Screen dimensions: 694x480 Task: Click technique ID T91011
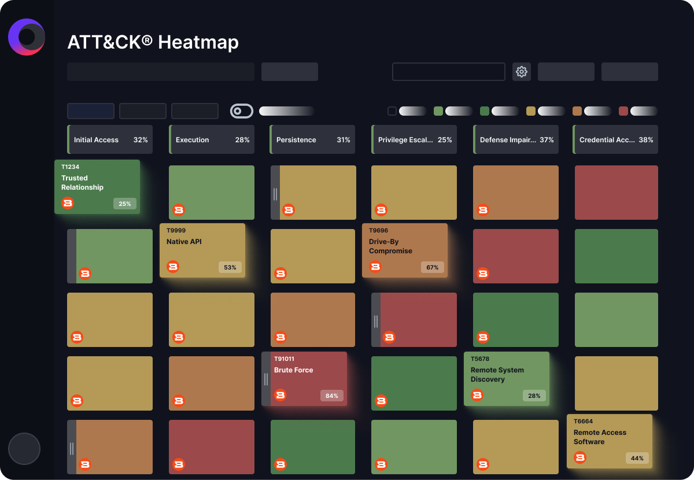pyautogui.click(x=286, y=359)
